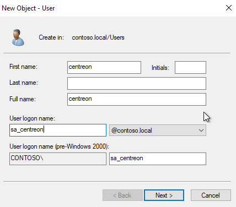Viewport: 236px width, 207px height.
Task: Click the "User logon name:" label
Action: click(32, 118)
